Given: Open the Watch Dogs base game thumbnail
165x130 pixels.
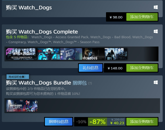Looking at the screenshot, I should coord(93,54).
